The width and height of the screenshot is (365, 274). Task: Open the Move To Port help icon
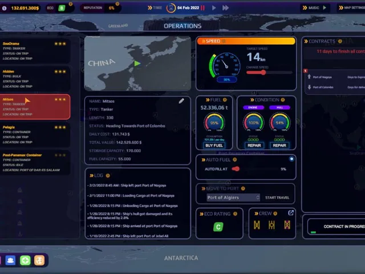[x=243, y=188]
